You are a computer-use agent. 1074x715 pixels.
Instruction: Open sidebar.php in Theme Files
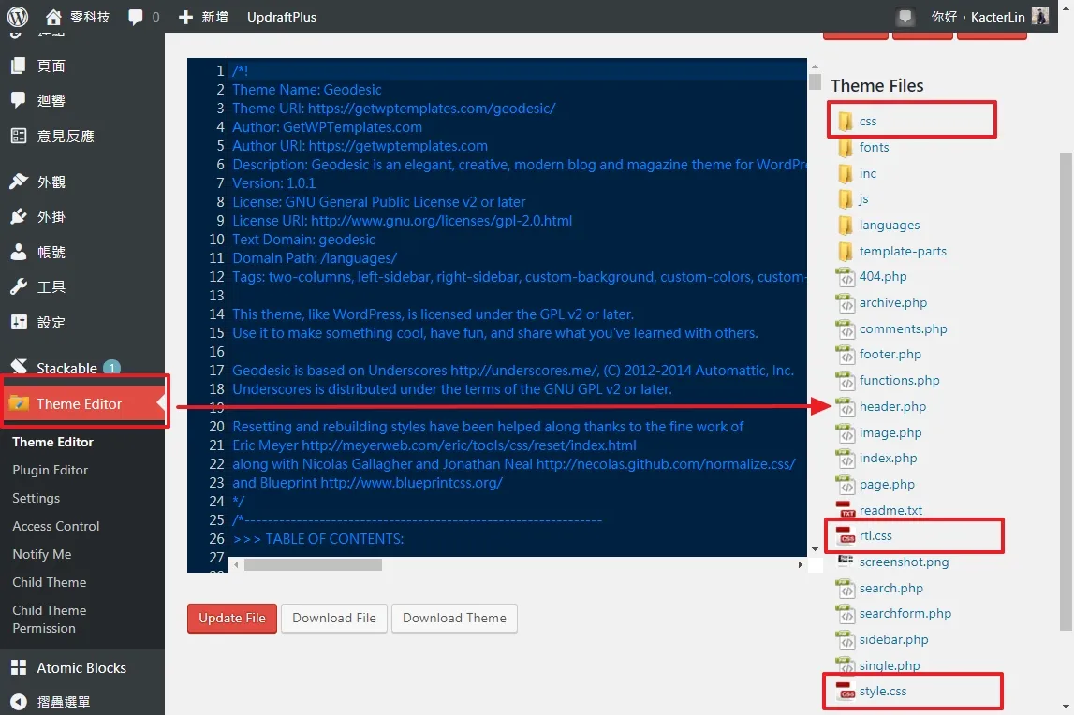(894, 640)
